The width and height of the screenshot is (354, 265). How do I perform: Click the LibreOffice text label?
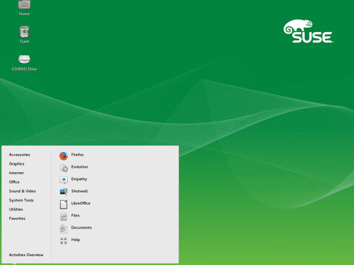pos(81,203)
